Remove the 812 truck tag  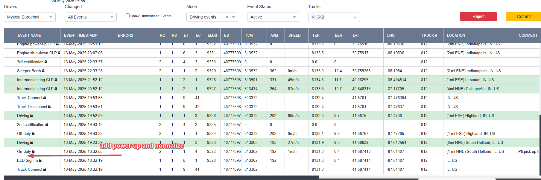tap(313, 17)
